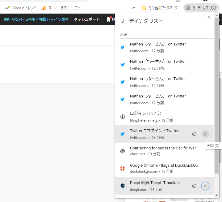Expand the hidden bookmarks chevron

pos(133,8)
